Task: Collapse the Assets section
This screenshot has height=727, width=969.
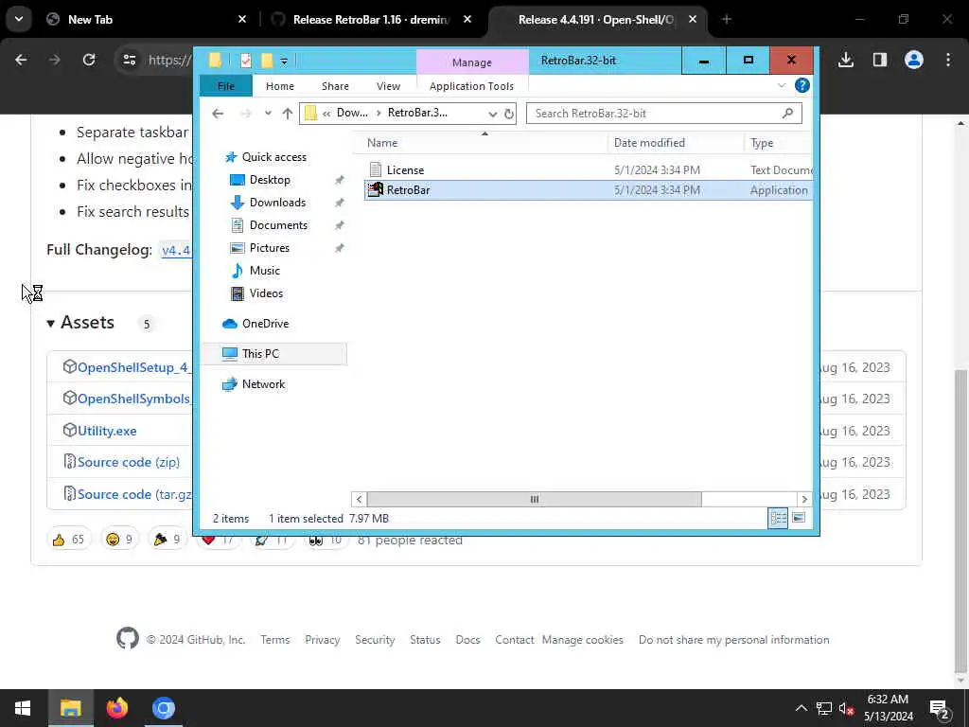Action: tap(81, 323)
